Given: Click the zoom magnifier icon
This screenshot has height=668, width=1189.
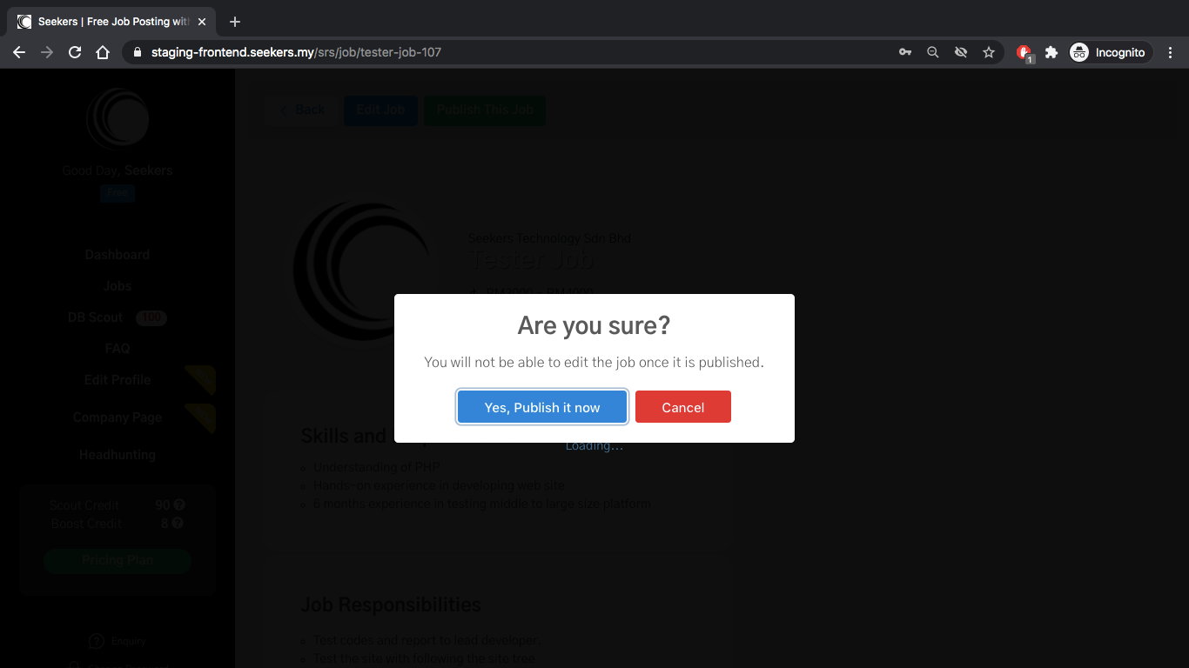Looking at the screenshot, I should [x=933, y=52].
